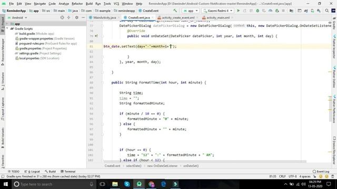Click Collapse All icon in Project panel

(69, 17)
